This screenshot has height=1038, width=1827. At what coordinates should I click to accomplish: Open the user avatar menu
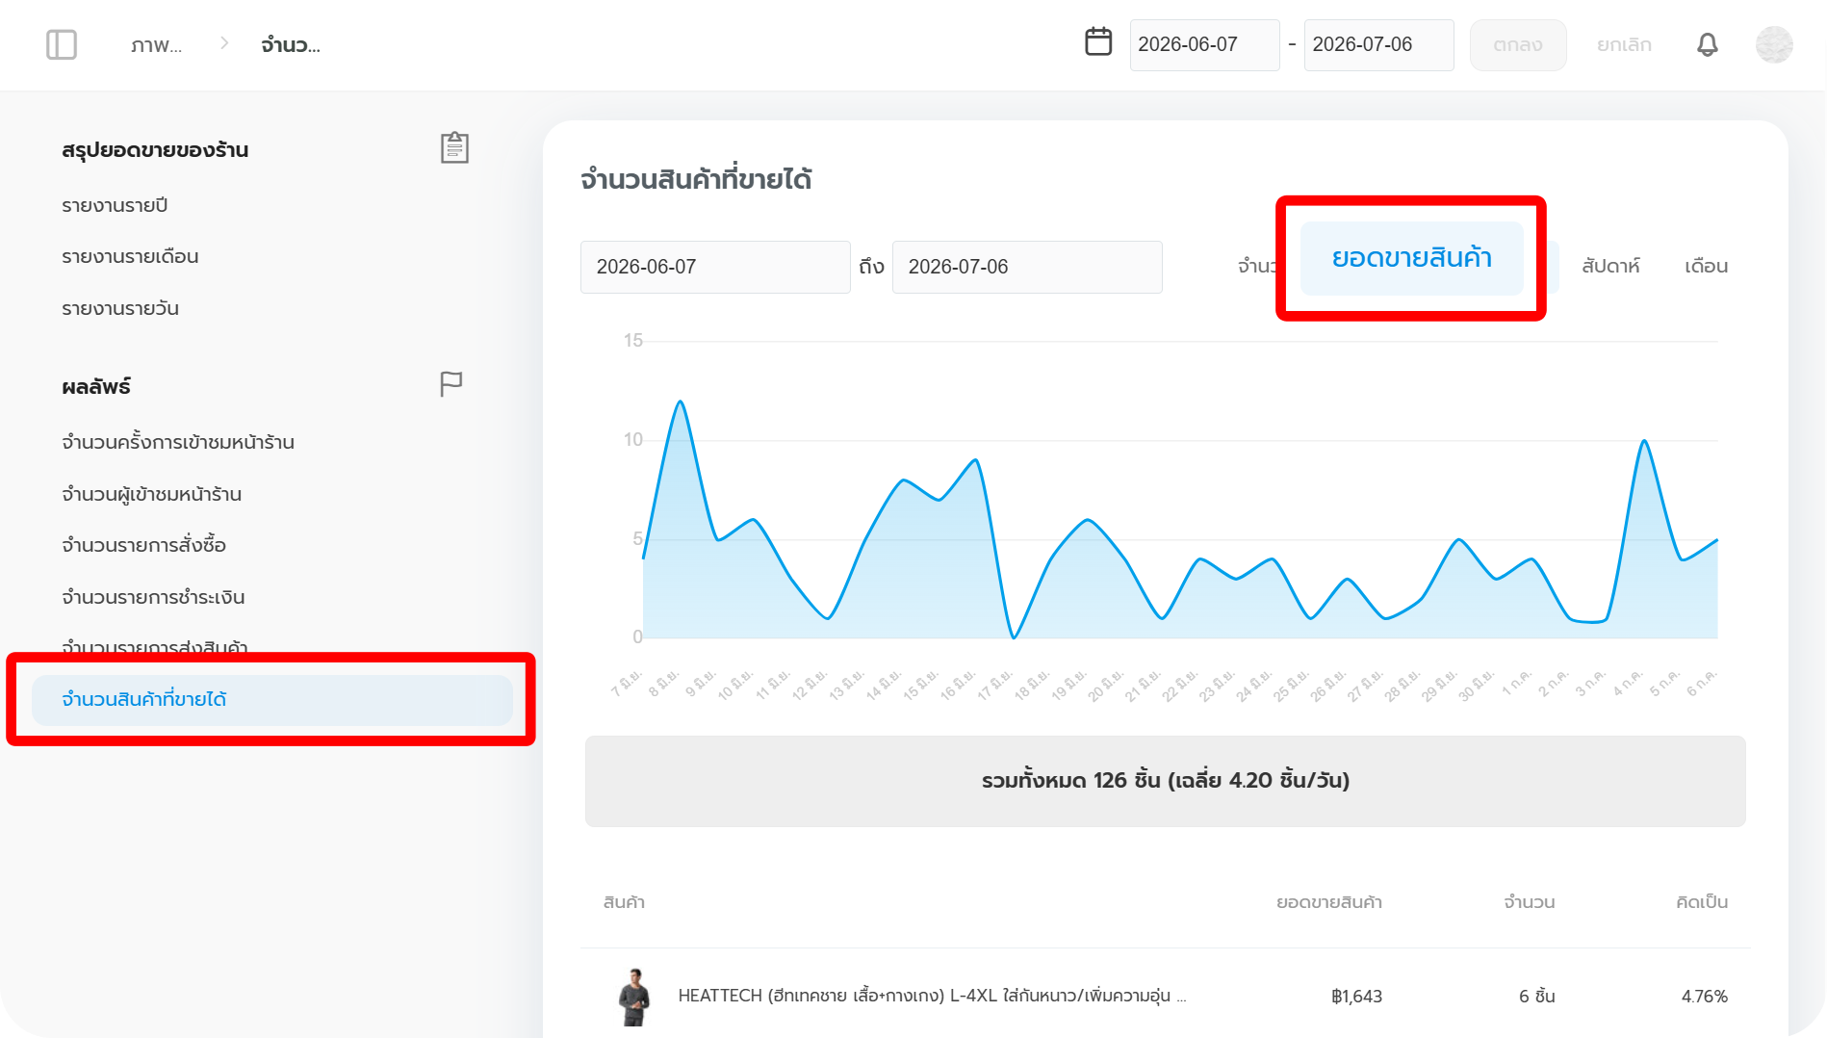coord(1774,44)
